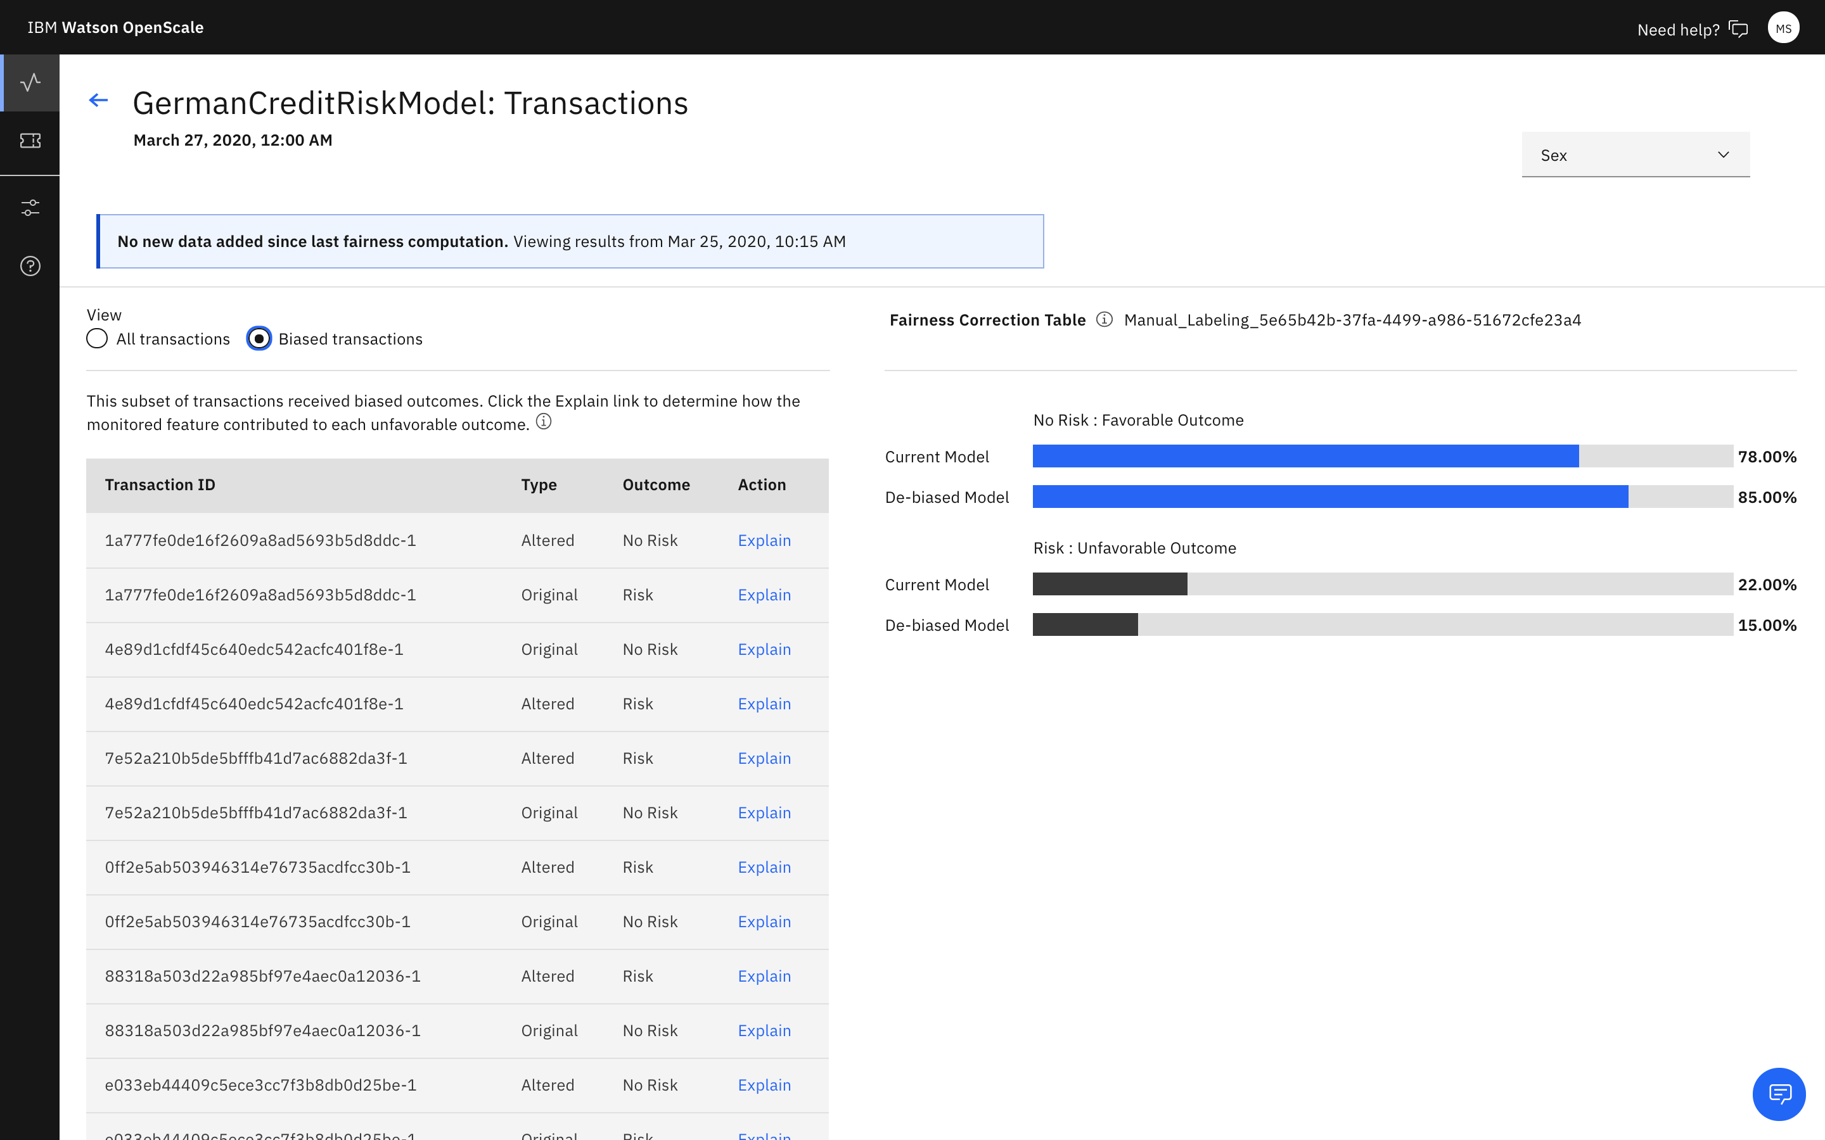This screenshot has width=1825, height=1140.
Task: Click the Action column header
Action: point(762,484)
